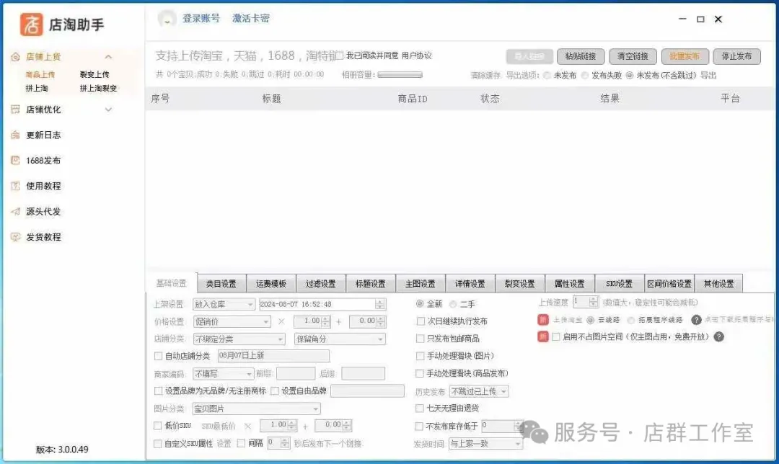Image resolution: width=779 pixels, height=464 pixels.
Task: Open the SKU设置 tab
Action: click(619, 284)
